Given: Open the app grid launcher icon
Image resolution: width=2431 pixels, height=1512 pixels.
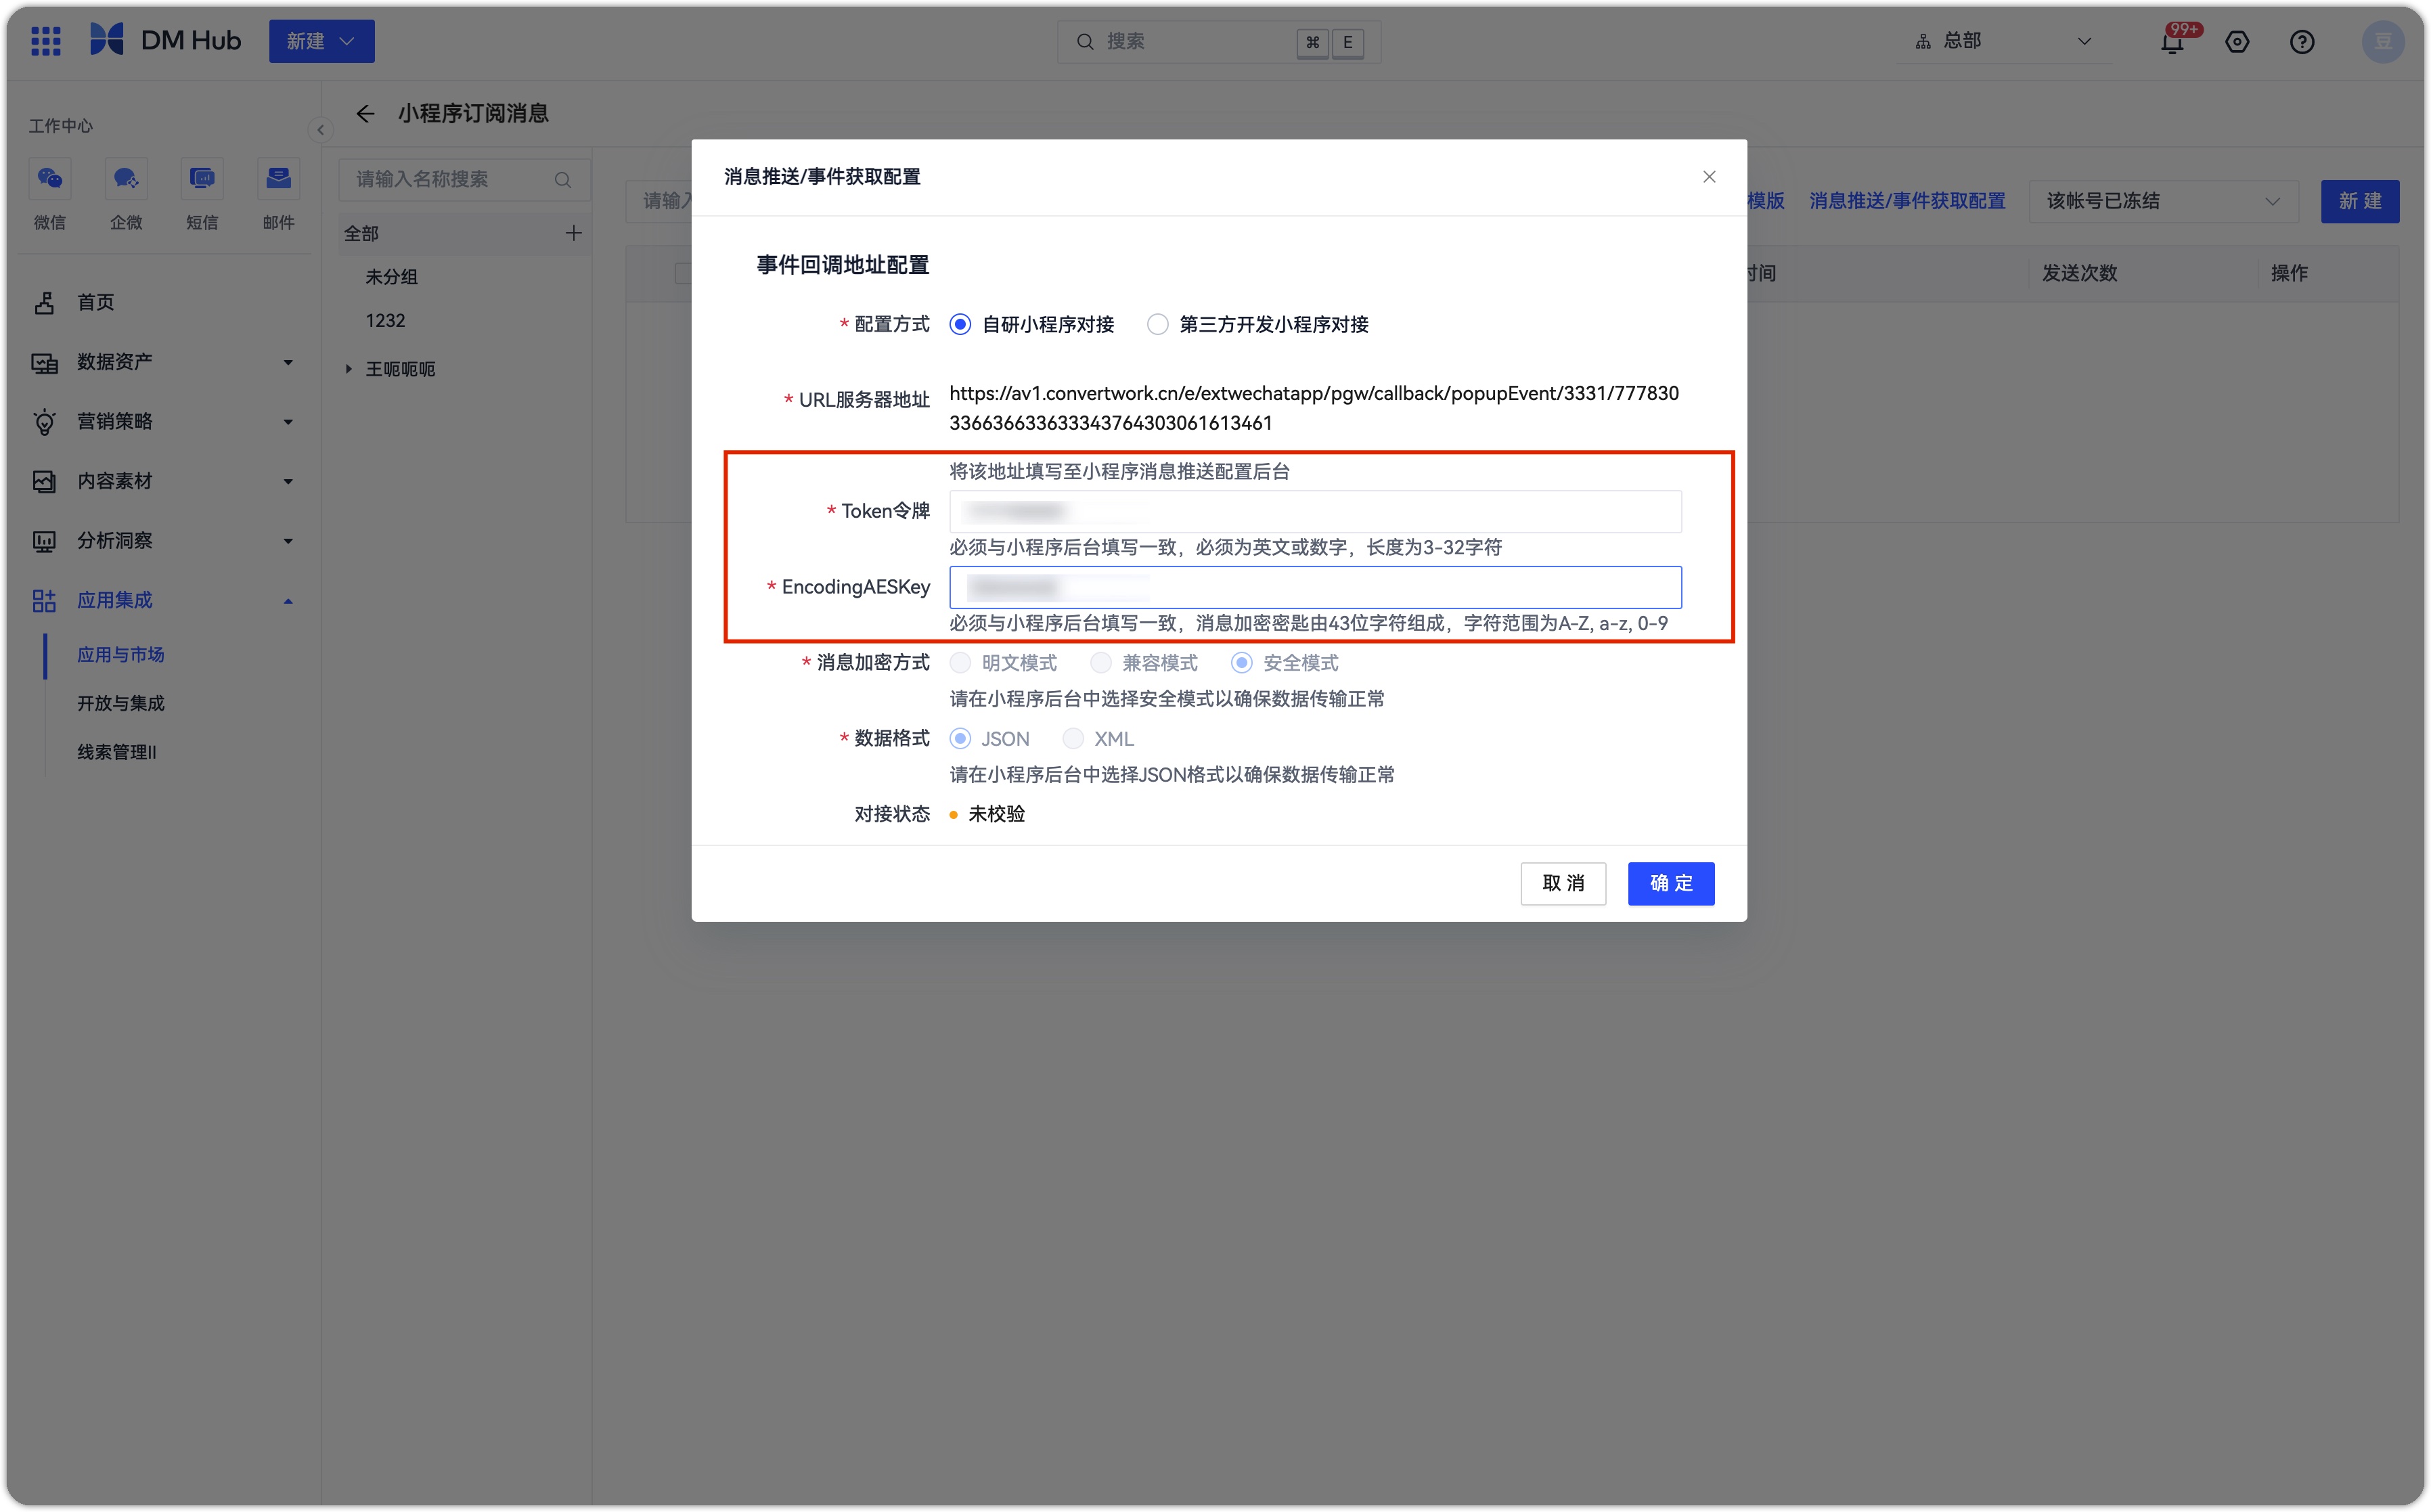Looking at the screenshot, I should click(x=46, y=41).
